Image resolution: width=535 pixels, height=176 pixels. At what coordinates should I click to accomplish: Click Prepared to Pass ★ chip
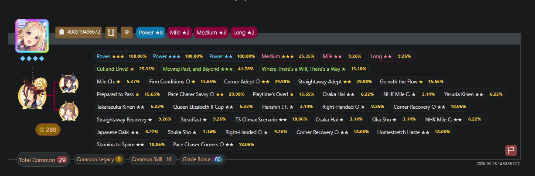click(128, 94)
